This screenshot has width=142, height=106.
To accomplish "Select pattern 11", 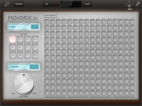I will pos(28,55).
